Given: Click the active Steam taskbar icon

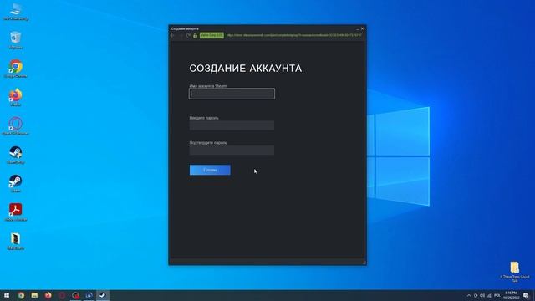Looking at the screenshot, I should 103,295.
